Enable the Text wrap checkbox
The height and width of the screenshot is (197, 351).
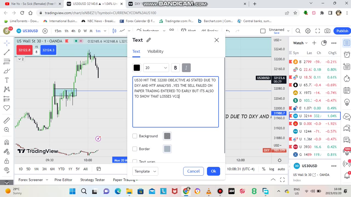(135, 162)
